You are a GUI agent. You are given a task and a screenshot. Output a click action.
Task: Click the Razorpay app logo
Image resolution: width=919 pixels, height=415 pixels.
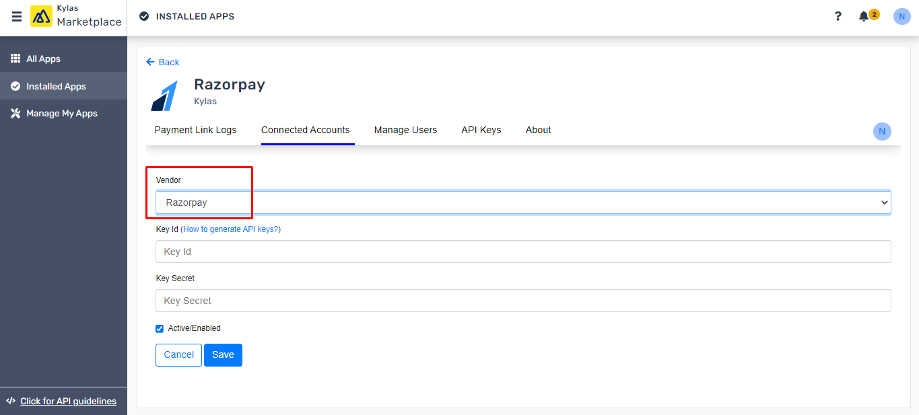(165, 95)
